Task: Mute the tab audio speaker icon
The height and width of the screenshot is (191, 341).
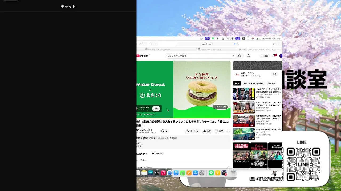Action: tap(235, 44)
